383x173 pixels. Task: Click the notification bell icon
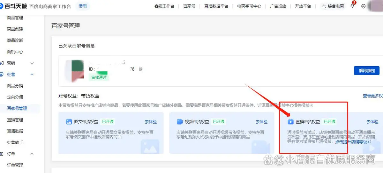[x=352, y=6]
